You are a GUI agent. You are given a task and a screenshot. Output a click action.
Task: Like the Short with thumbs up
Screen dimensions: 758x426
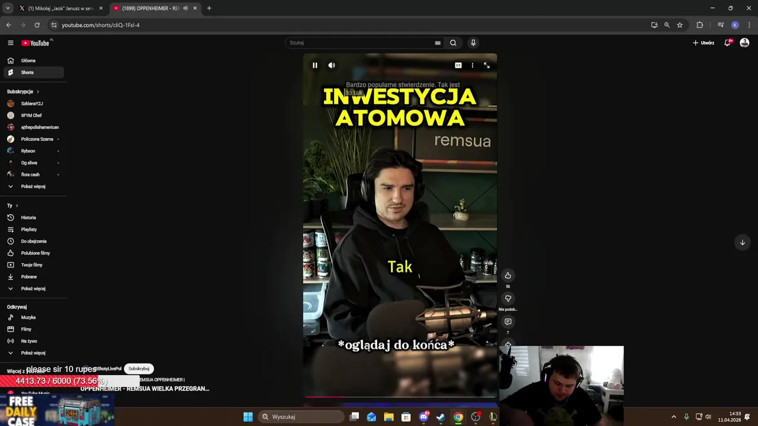pos(508,275)
